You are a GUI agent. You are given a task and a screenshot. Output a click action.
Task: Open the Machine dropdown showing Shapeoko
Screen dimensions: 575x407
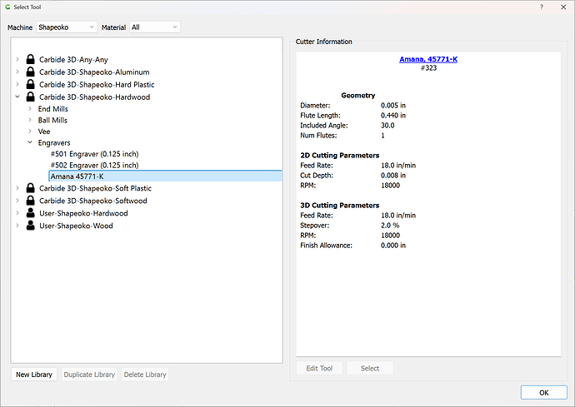(x=67, y=27)
